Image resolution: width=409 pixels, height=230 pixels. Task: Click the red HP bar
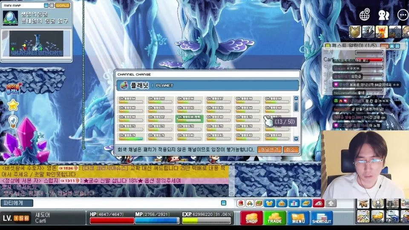click(112, 221)
